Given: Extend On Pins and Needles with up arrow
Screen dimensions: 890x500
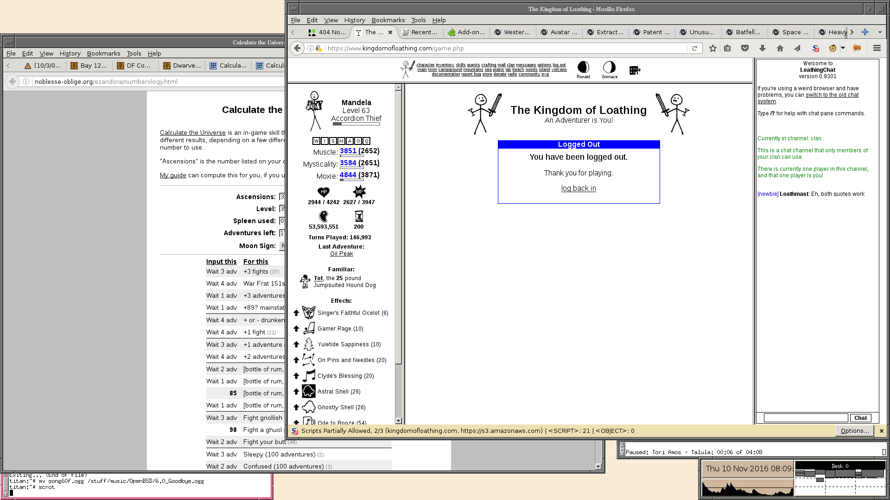Looking at the screenshot, I should pyautogui.click(x=296, y=360).
